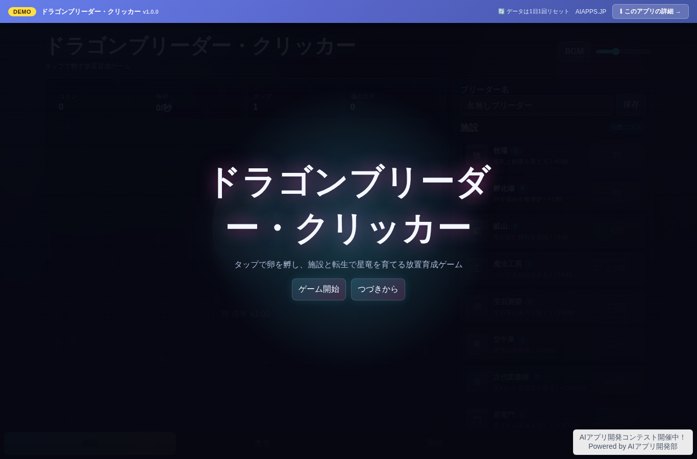The image size is (697, 459).
Task: Click the 洞 icon for 宝石洞窟
Action: coord(477,307)
